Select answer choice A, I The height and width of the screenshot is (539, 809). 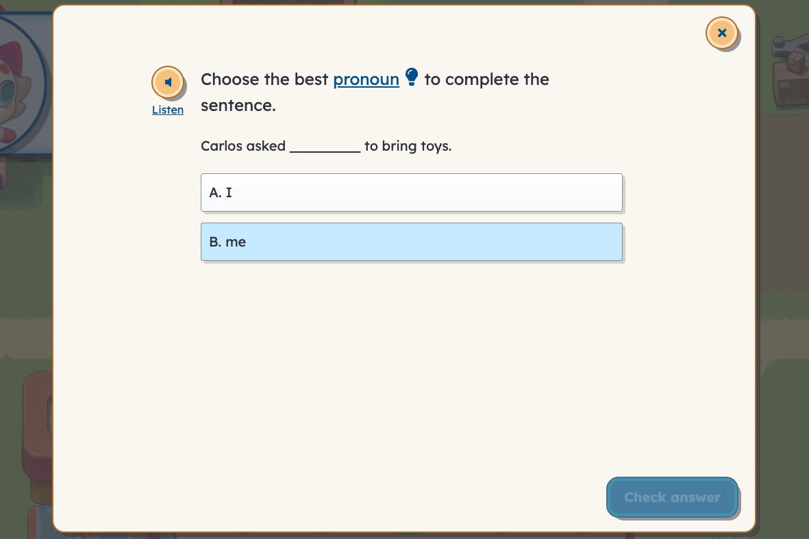click(x=411, y=192)
